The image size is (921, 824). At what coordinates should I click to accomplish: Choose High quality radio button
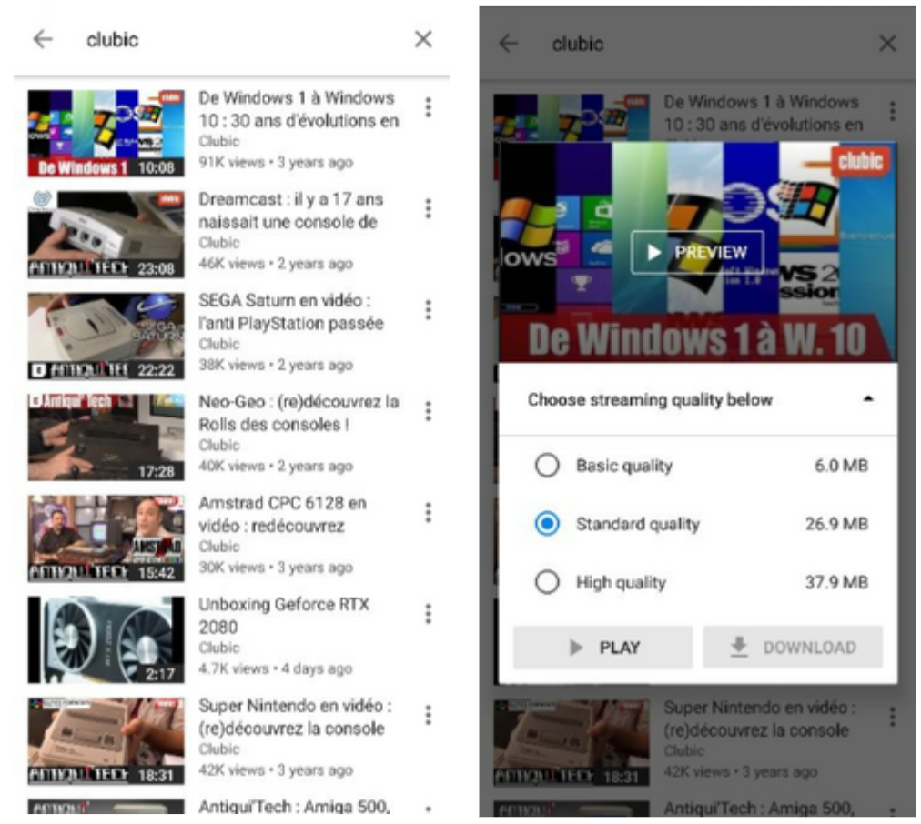coord(547,582)
